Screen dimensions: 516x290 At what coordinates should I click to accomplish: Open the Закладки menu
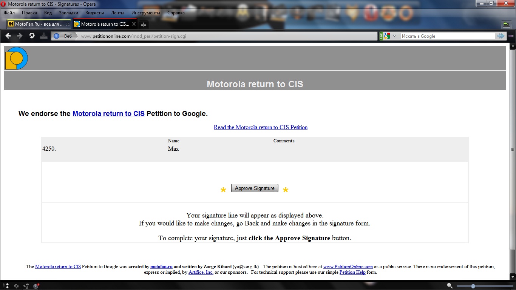(68, 13)
